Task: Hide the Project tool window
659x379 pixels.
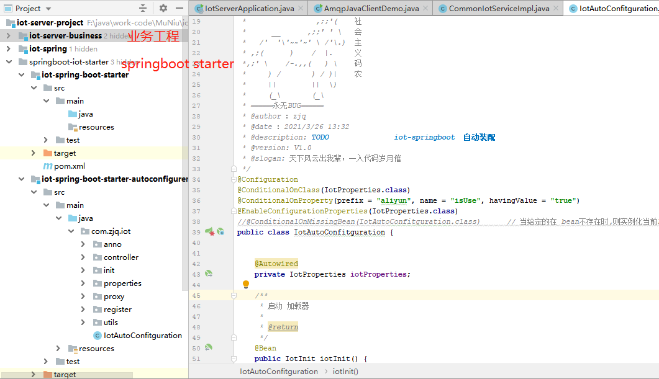Action: [x=179, y=8]
